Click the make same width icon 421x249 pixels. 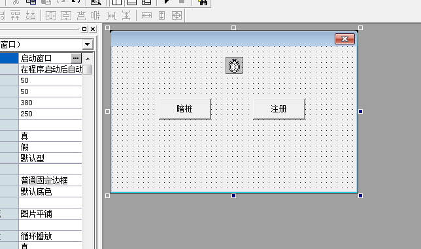click(x=146, y=16)
